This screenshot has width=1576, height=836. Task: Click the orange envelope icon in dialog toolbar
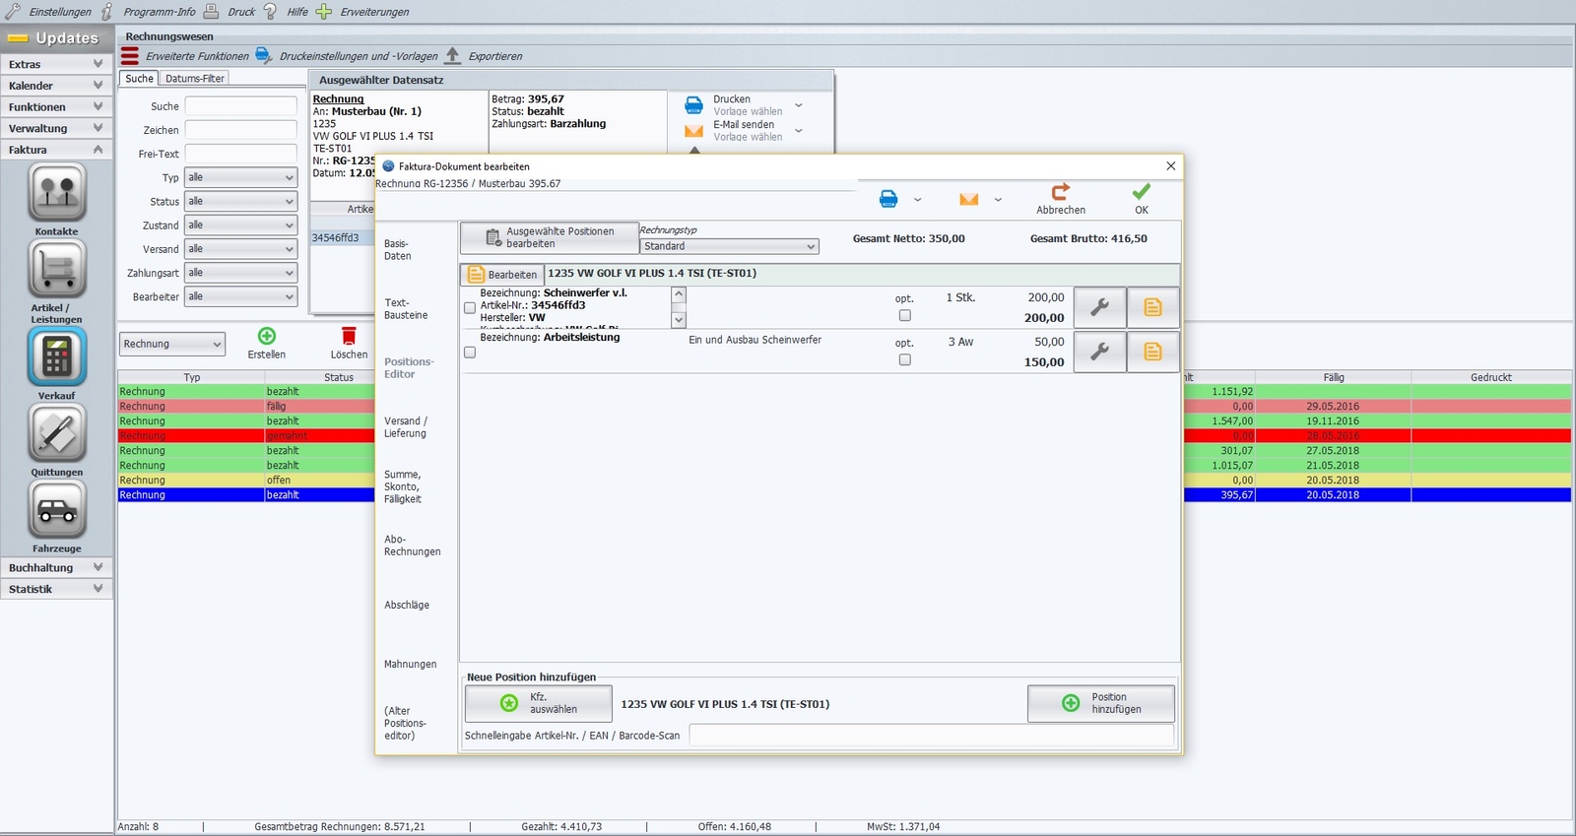click(x=969, y=199)
